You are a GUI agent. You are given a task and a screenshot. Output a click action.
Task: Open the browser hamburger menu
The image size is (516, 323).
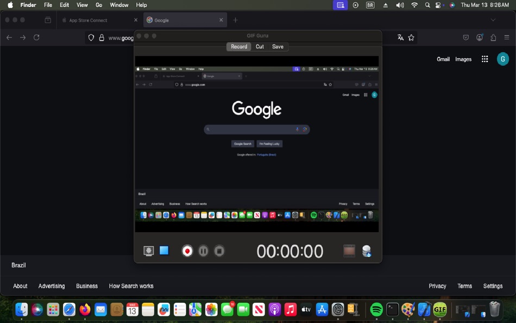507,38
